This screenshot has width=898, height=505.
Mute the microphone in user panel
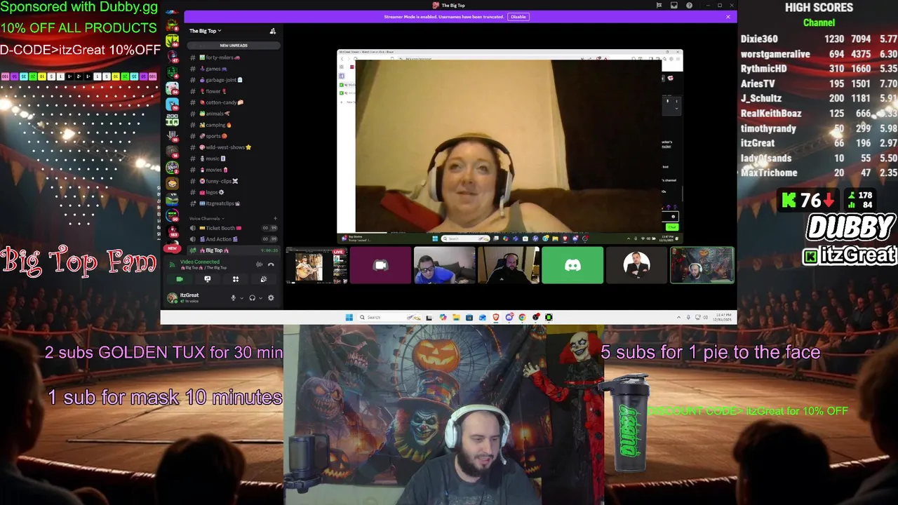(234, 298)
